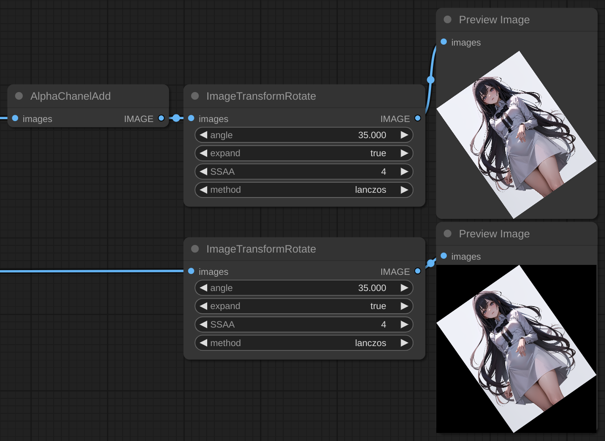The height and width of the screenshot is (441, 605).
Task: Toggle expand value in lower rotate node
Action: pos(304,306)
